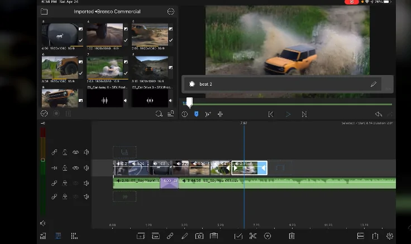This screenshot has height=244, width=411.
Task: Hide the top video track via eye icon
Action: tap(75, 152)
